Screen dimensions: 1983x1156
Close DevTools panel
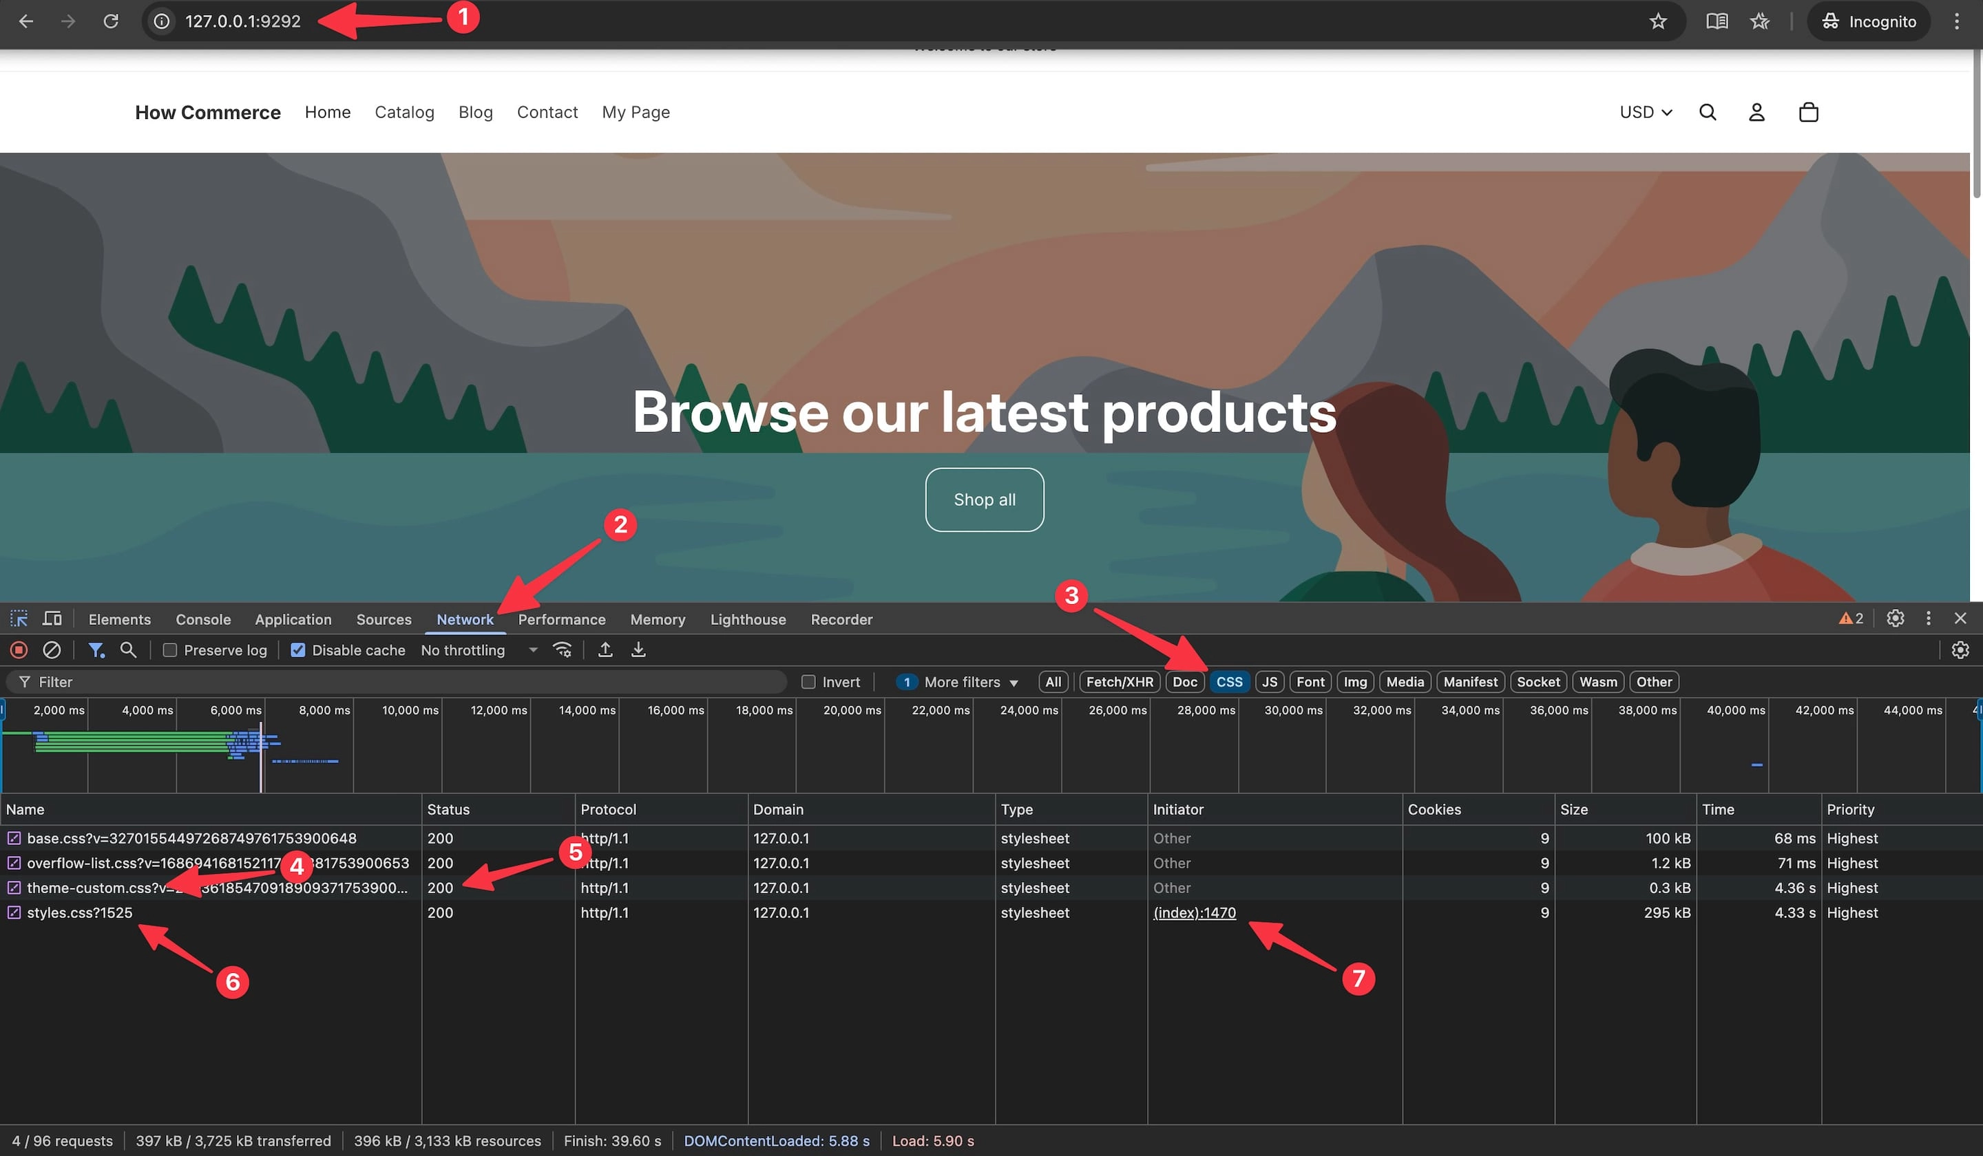pos(1960,619)
